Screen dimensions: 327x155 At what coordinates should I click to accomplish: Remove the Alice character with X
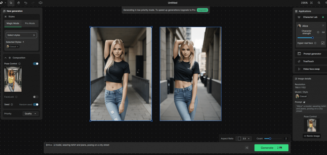(x=323, y=25)
